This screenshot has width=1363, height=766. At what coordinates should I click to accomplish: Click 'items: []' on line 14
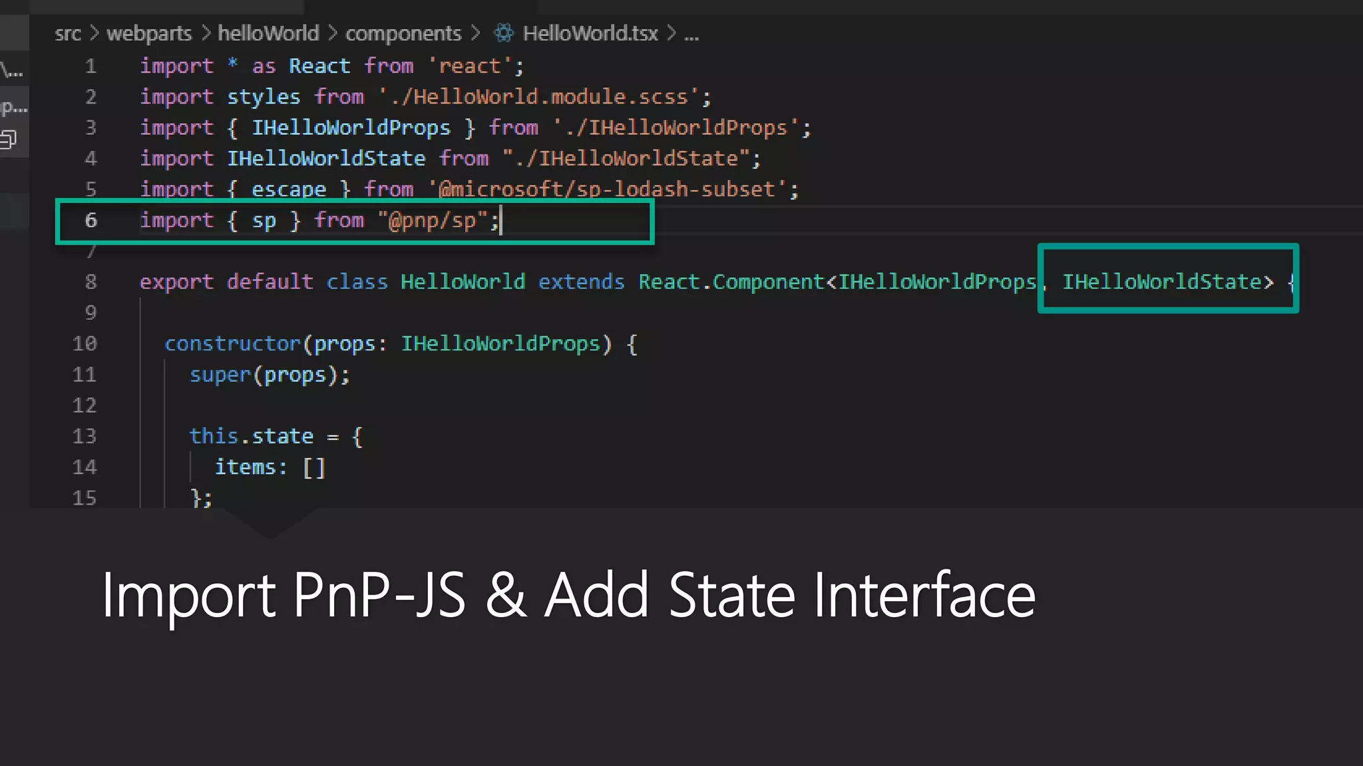pos(270,467)
